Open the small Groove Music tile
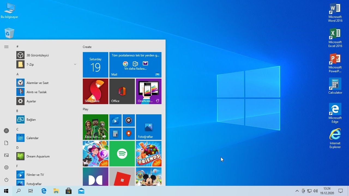The image size is (349, 196). [x=129, y=121]
